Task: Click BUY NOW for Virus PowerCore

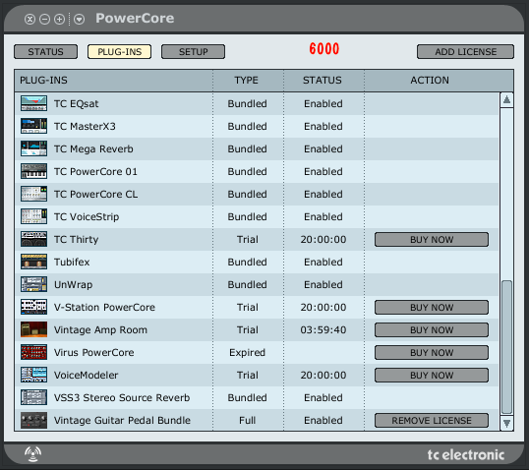Action: coord(432,353)
